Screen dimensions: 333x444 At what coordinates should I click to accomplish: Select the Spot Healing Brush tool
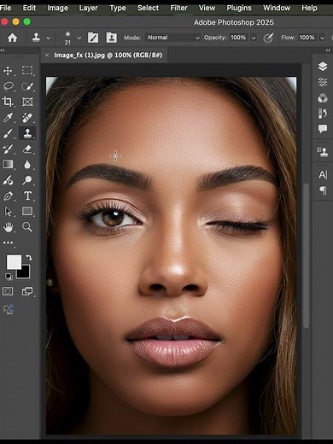click(x=27, y=117)
